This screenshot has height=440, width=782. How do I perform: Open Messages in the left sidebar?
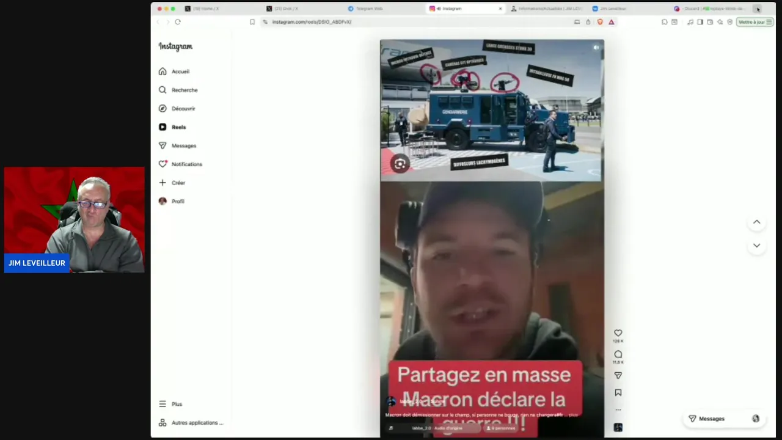click(177, 145)
